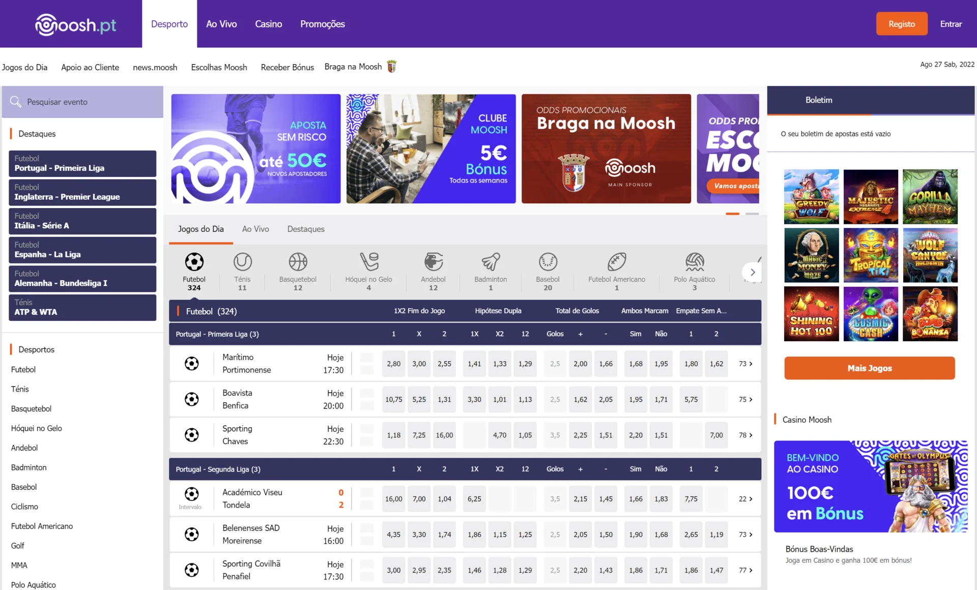977x590 pixels.
Task: Switch to Ao Vivo tab in the events panel
Action: [255, 229]
